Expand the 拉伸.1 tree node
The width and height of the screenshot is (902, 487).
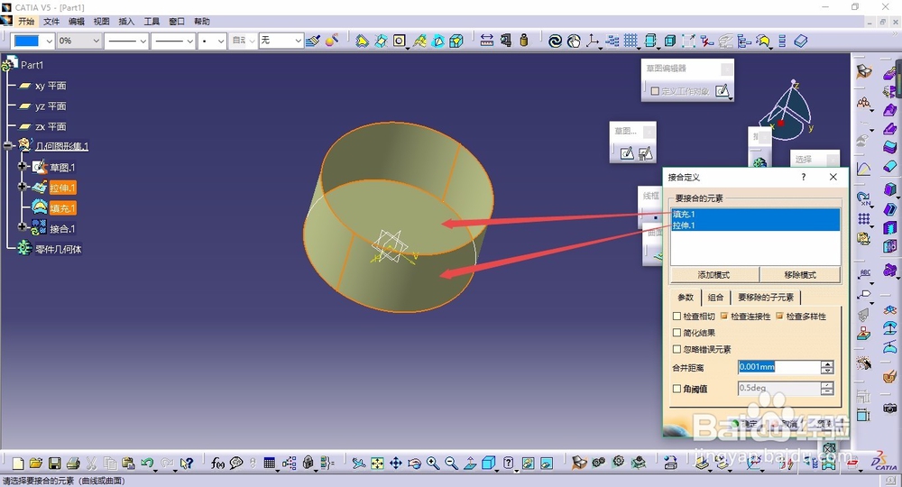22,187
